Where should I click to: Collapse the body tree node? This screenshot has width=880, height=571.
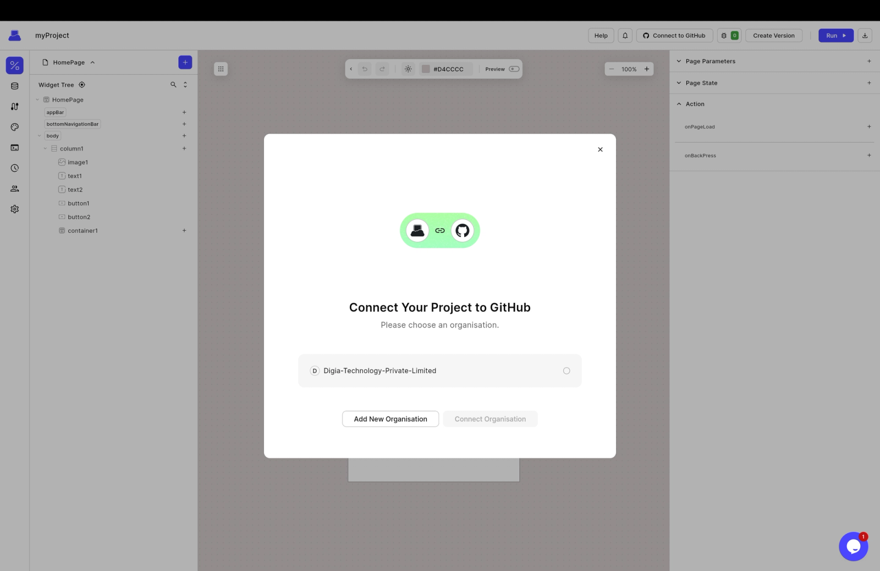[39, 136]
